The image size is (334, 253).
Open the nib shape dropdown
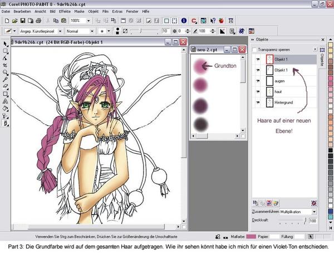coord(109,31)
